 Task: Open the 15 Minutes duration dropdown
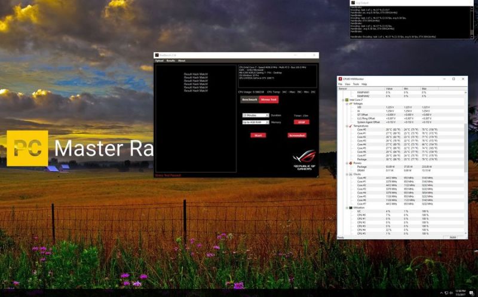click(256, 115)
